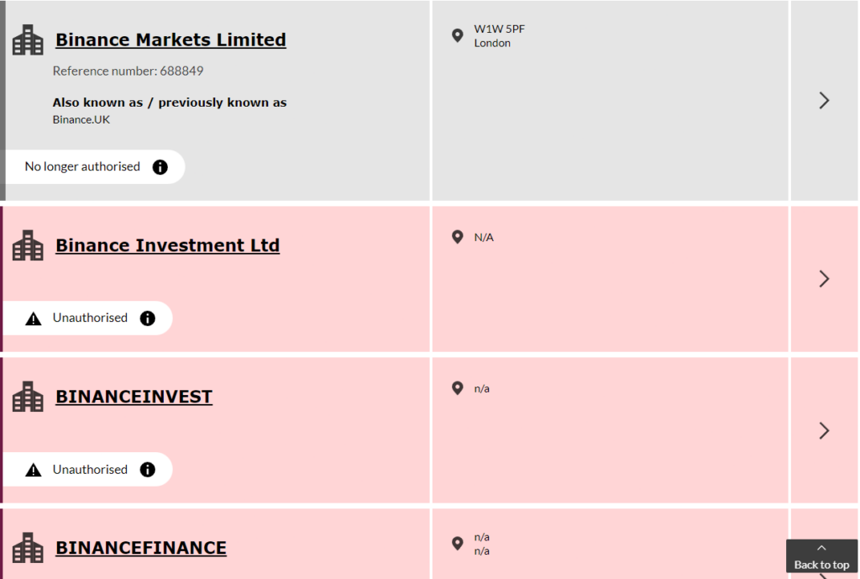This screenshot has height=579, width=860.
Task: Click location pin in Binance Investment Ltd row
Action: [457, 237]
